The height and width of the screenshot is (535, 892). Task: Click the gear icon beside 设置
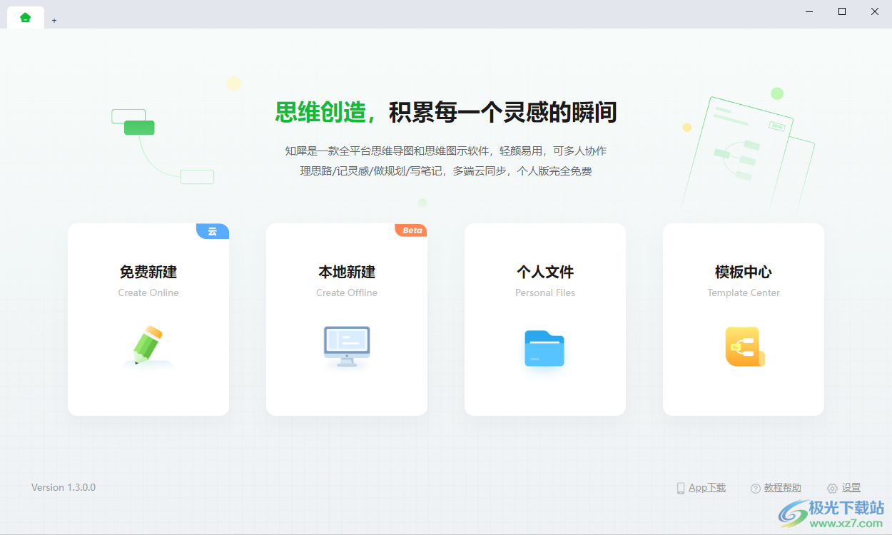coord(832,489)
